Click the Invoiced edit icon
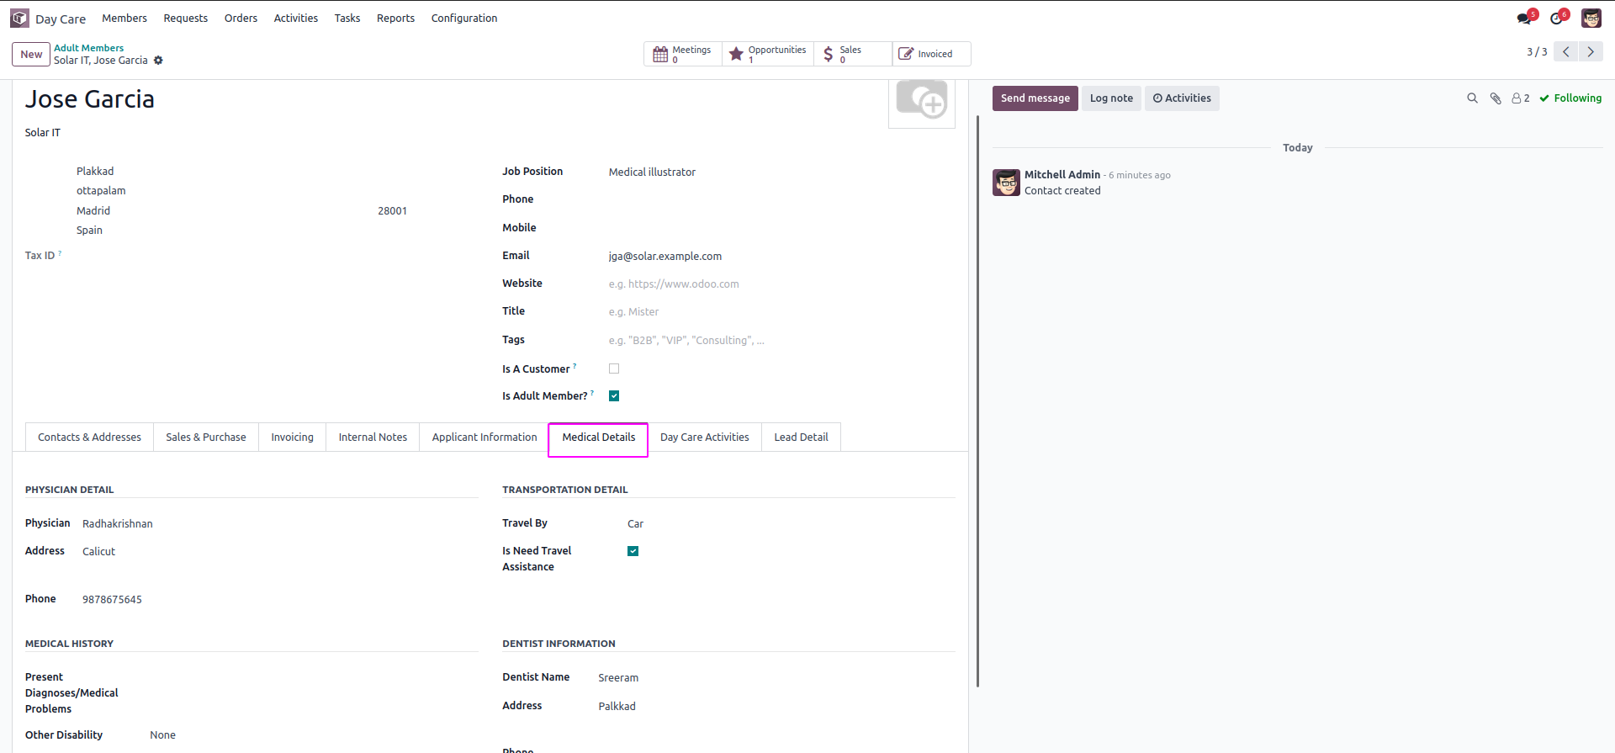Viewport: 1615px width, 753px height. point(906,54)
